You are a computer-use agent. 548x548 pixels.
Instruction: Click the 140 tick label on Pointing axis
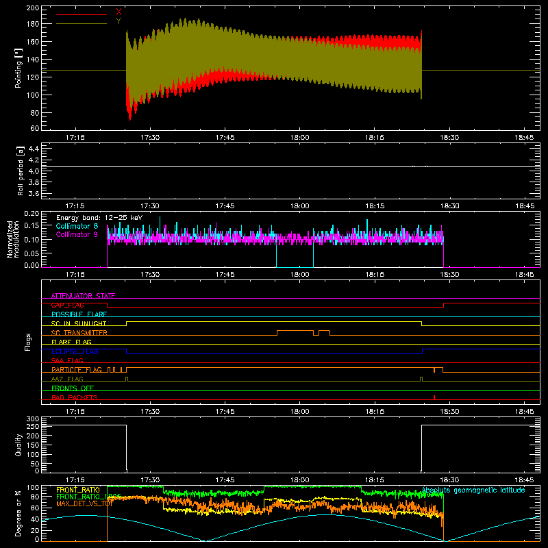click(33, 60)
